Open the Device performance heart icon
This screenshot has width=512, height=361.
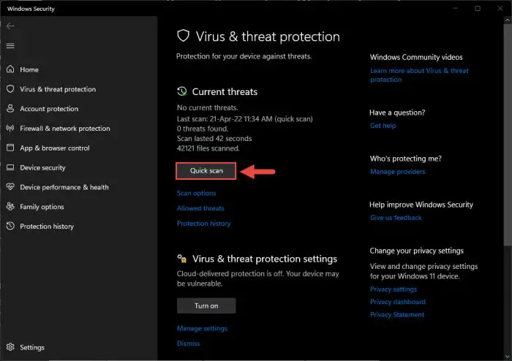point(10,186)
